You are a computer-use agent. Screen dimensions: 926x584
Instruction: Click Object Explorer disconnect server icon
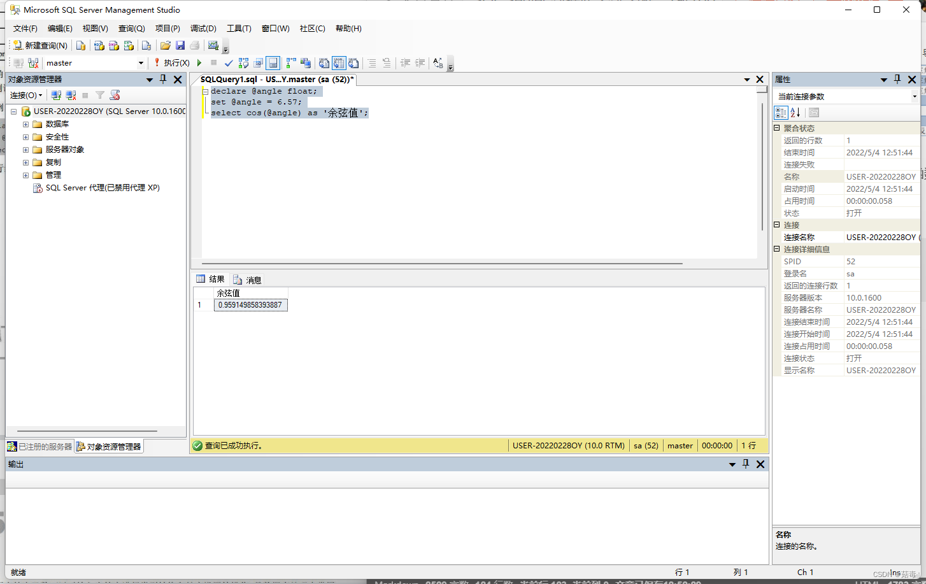tap(71, 95)
